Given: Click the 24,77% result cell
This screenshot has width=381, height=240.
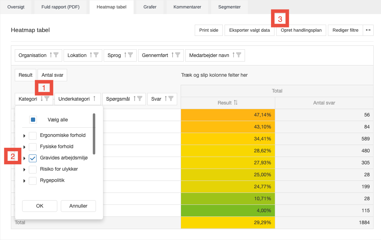Looking at the screenshot, I should click(228, 187).
